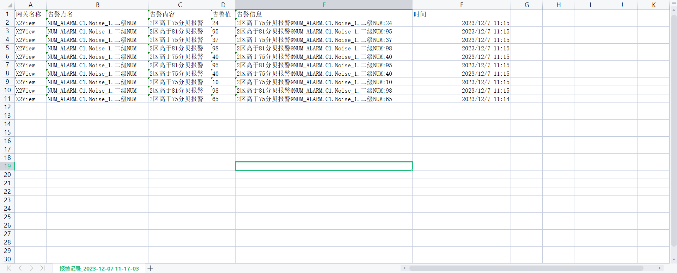Select column B header
Viewport: 677px width, 273px height.
coord(97,5)
